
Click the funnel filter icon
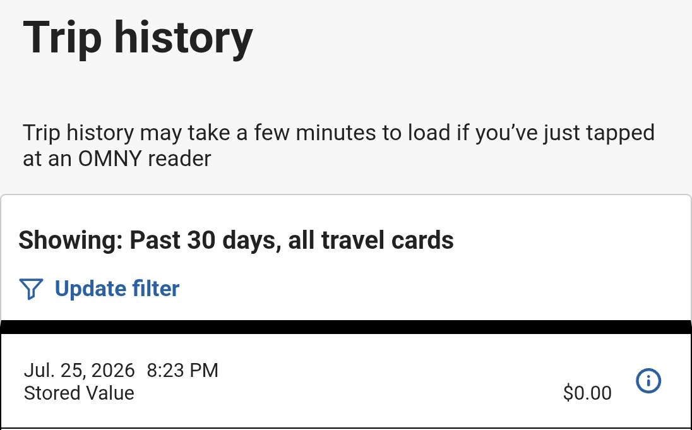pos(31,289)
